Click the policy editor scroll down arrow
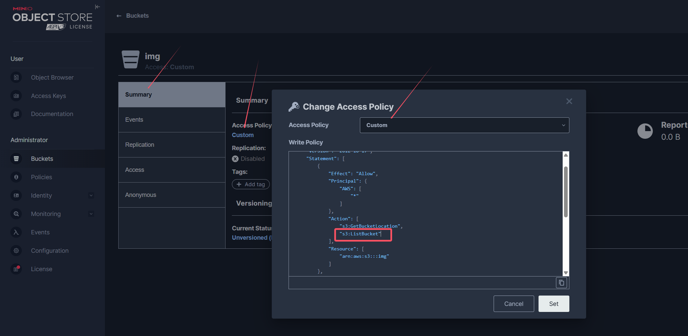This screenshot has height=336, width=688. [566, 273]
